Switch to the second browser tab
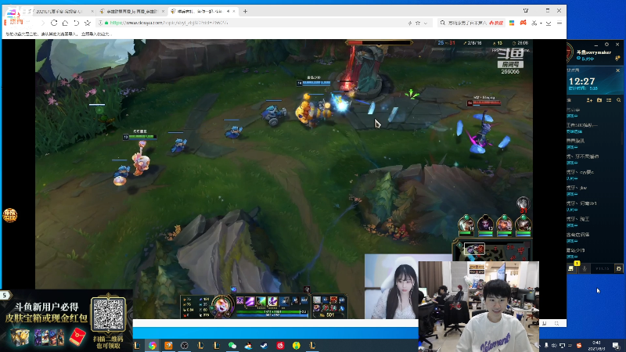 (x=131, y=11)
